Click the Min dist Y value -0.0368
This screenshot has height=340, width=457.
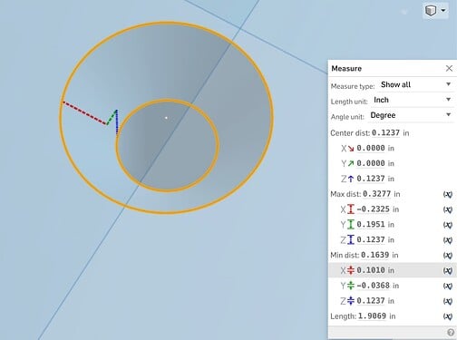click(373, 286)
